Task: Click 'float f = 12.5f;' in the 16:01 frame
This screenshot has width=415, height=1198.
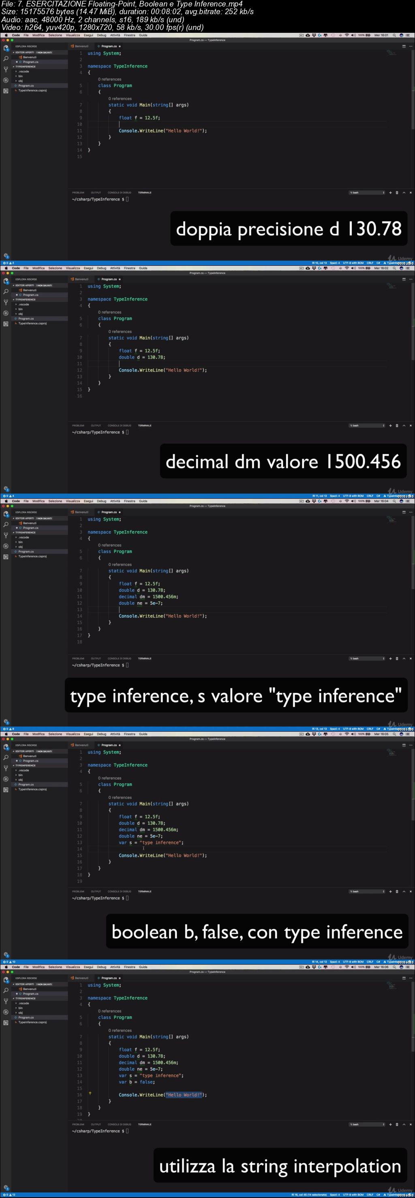Action: (x=139, y=117)
